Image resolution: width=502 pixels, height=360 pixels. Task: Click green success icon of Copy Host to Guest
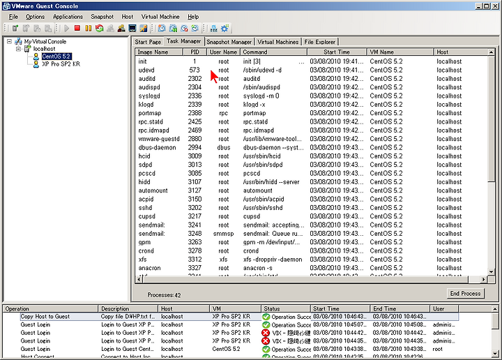pyautogui.click(x=266, y=317)
